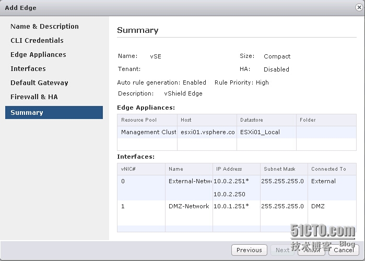Click secondary IP address 10.0.2.250
The image size is (365, 261).
pos(229,194)
